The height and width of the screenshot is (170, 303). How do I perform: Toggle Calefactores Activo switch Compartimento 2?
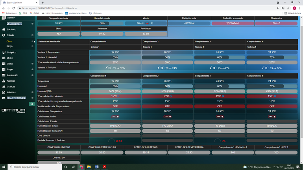168,117
